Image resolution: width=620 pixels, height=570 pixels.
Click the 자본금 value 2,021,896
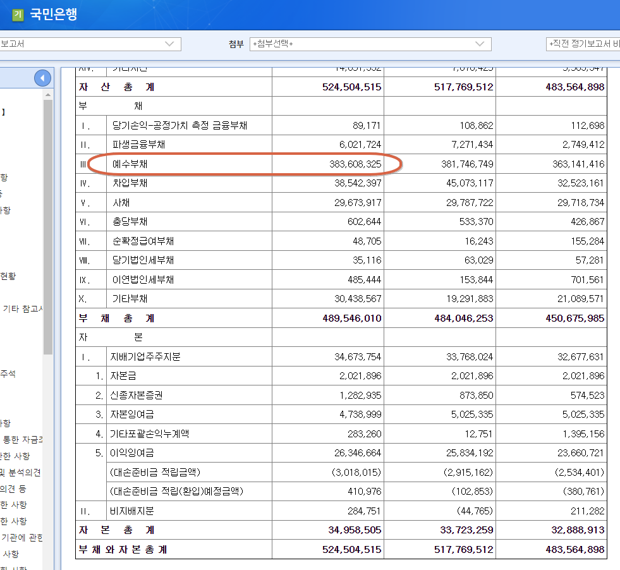pos(360,375)
